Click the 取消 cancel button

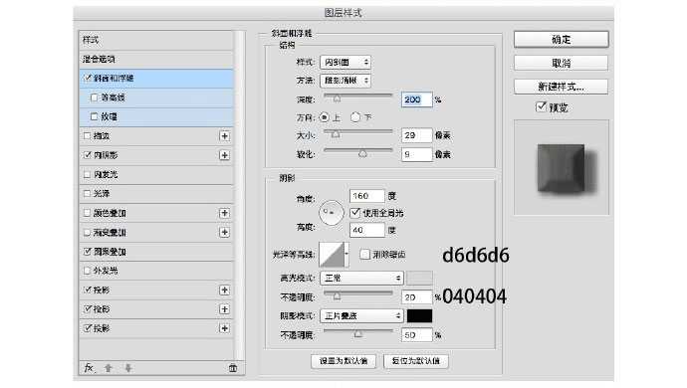561,63
